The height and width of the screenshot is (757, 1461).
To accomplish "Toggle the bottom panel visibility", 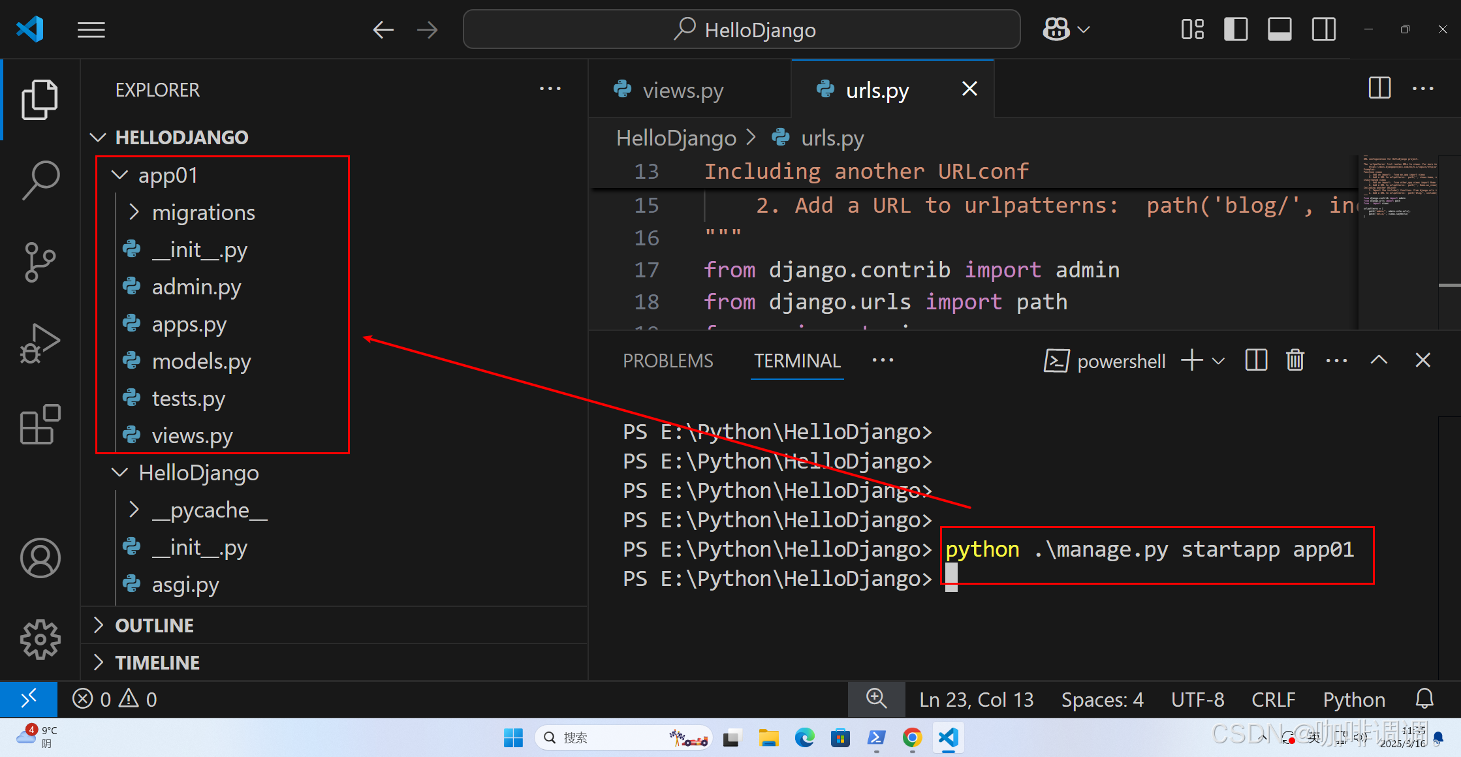I will (1280, 29).
